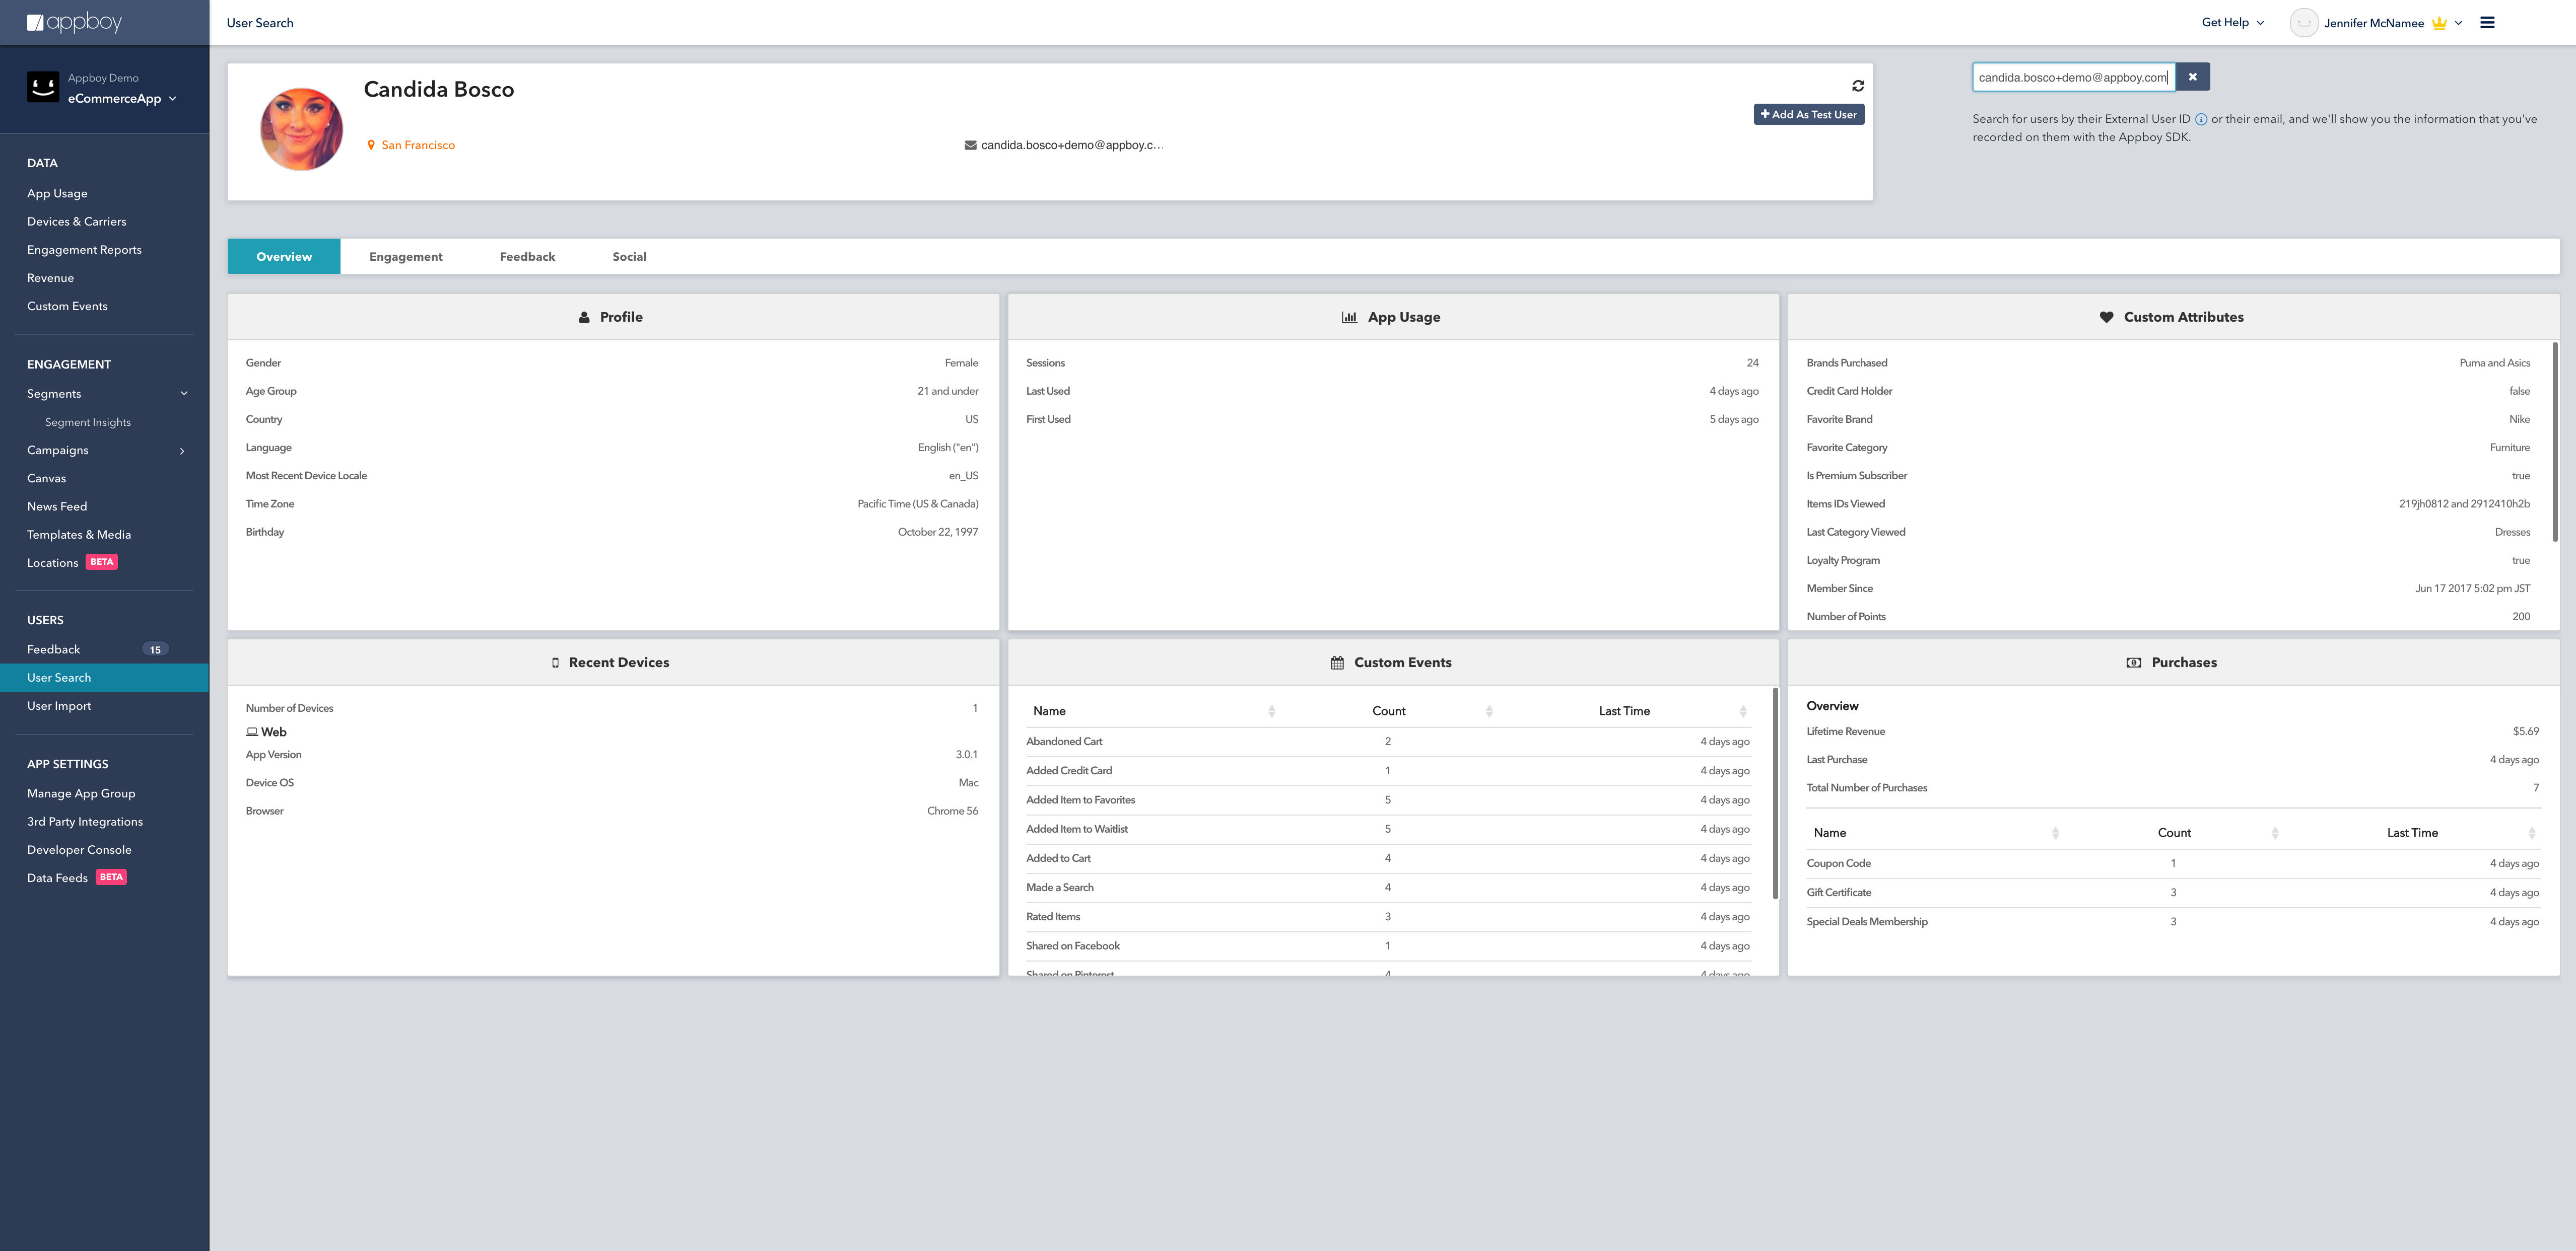The width and height of the screenshot is (2576, 1251).
Task: Click the San Francisco location link
Action: (x=418, y=145)
